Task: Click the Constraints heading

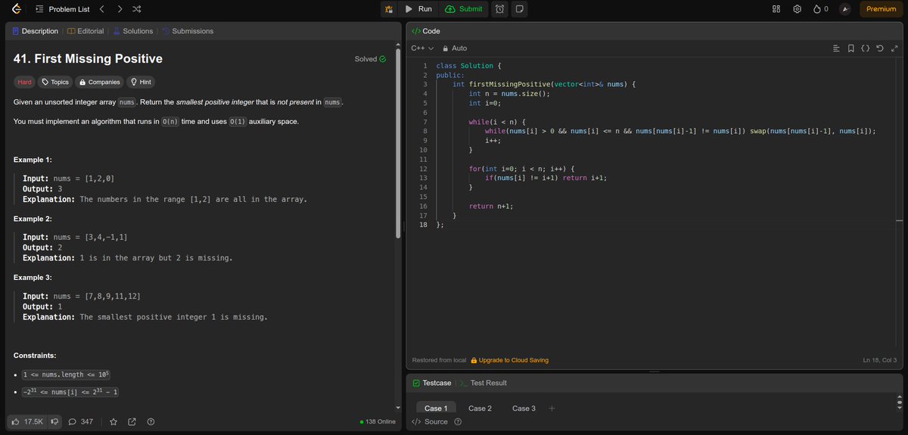Action: coord(35,356)
